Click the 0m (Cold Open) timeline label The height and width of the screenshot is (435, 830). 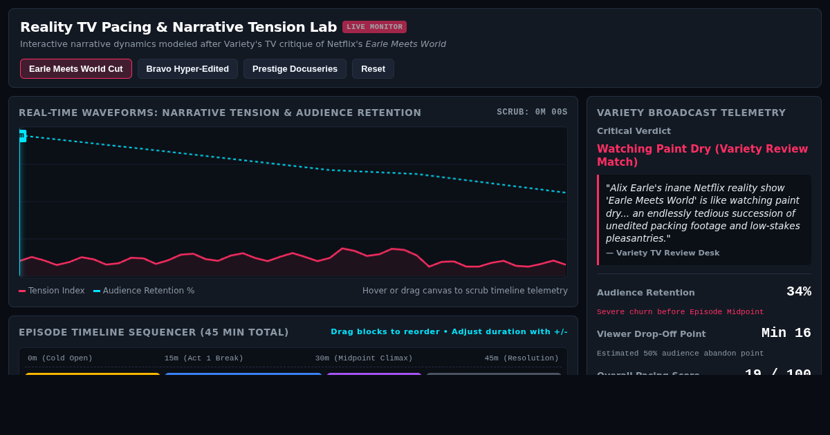tap(60, 358)
